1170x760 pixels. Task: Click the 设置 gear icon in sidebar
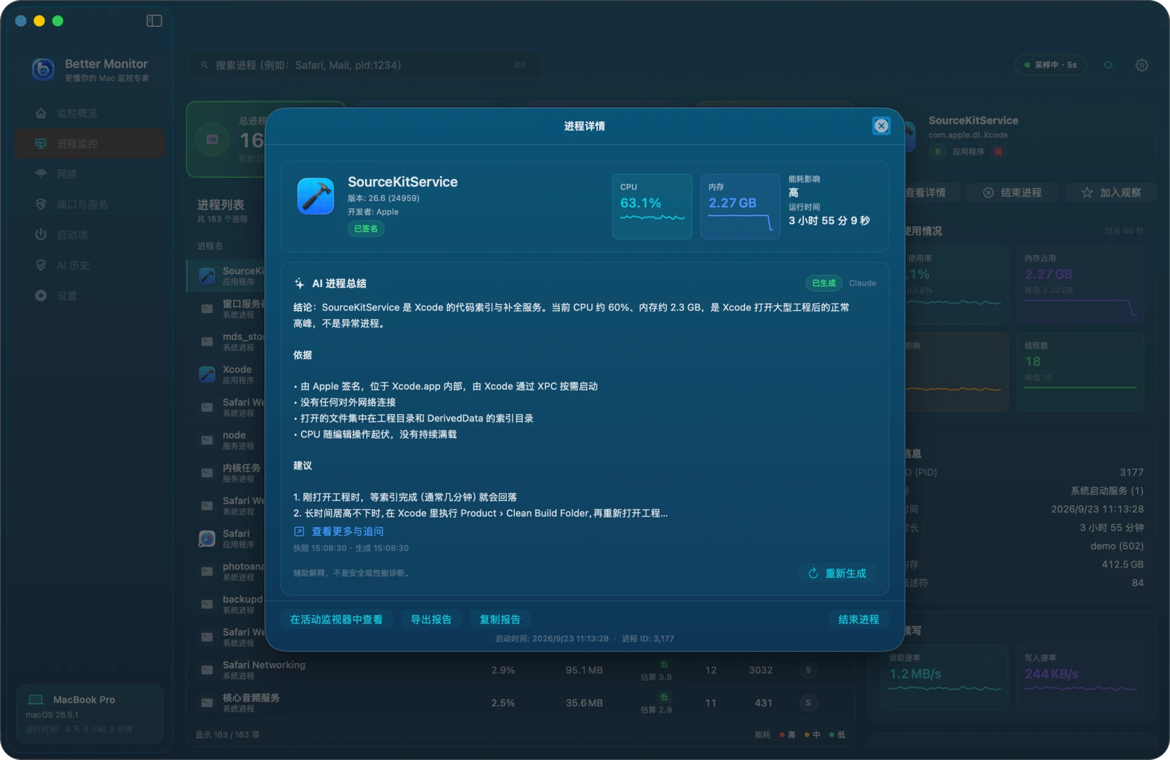click(x=41, y=296)
